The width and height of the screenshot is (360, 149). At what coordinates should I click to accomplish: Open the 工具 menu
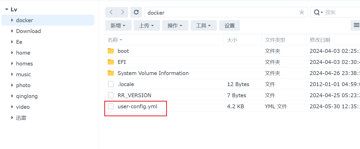tap(204, 26)
